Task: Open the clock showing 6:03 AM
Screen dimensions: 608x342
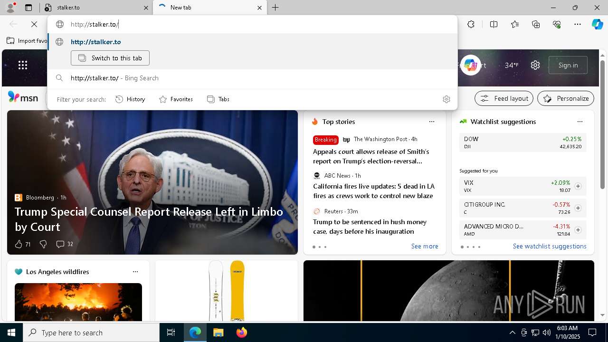Action: [x=567, y=332]
